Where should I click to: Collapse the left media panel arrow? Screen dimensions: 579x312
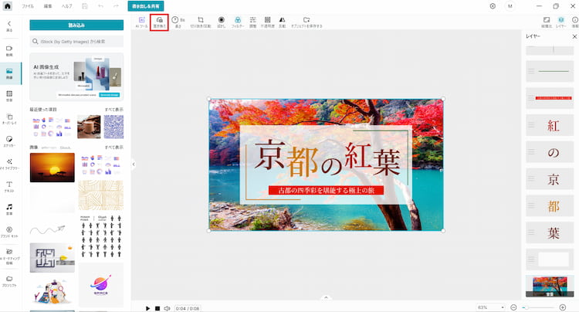pos(134,164)
